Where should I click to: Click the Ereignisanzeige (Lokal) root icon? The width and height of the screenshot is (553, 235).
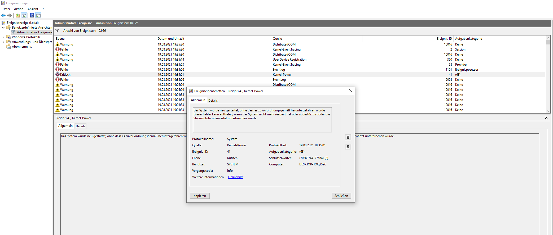(4, 23)
